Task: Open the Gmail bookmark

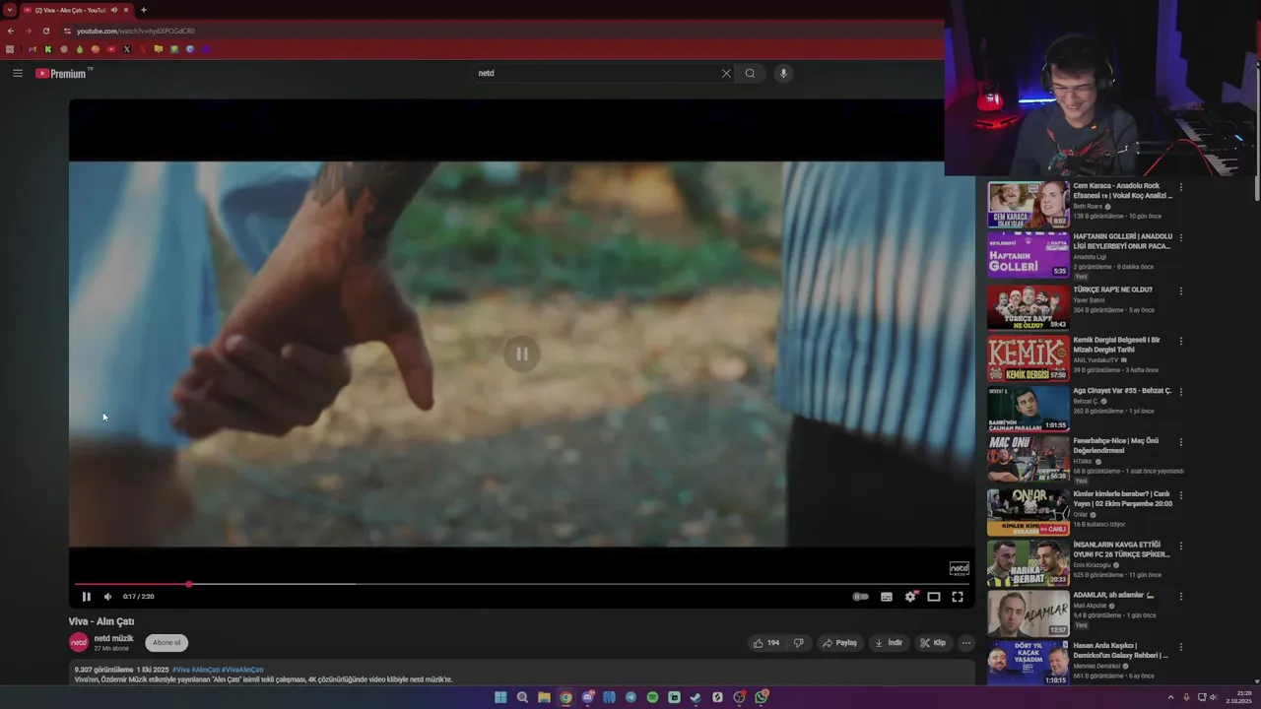Action: pyautogui.click(x=32, y=49)
